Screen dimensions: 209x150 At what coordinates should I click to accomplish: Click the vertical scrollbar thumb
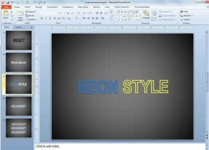(x=207, y=82)
